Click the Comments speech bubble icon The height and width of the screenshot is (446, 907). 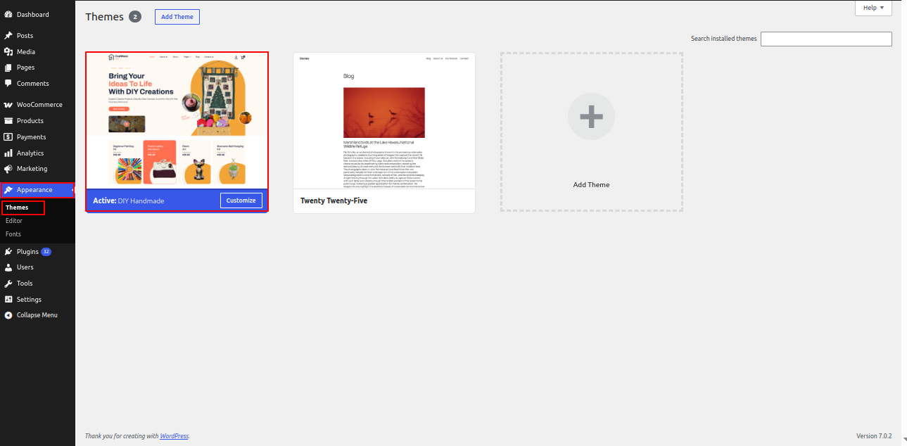click(8, 84)
